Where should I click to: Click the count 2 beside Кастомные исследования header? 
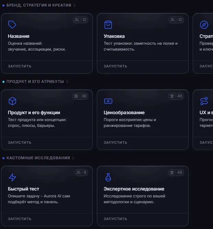(73, 158)
